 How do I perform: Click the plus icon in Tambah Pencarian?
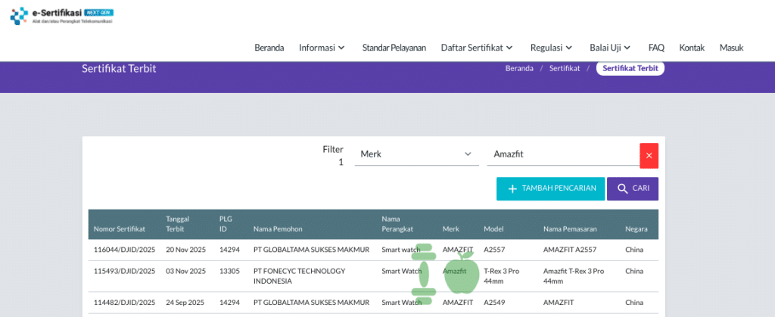pos(512,189)
